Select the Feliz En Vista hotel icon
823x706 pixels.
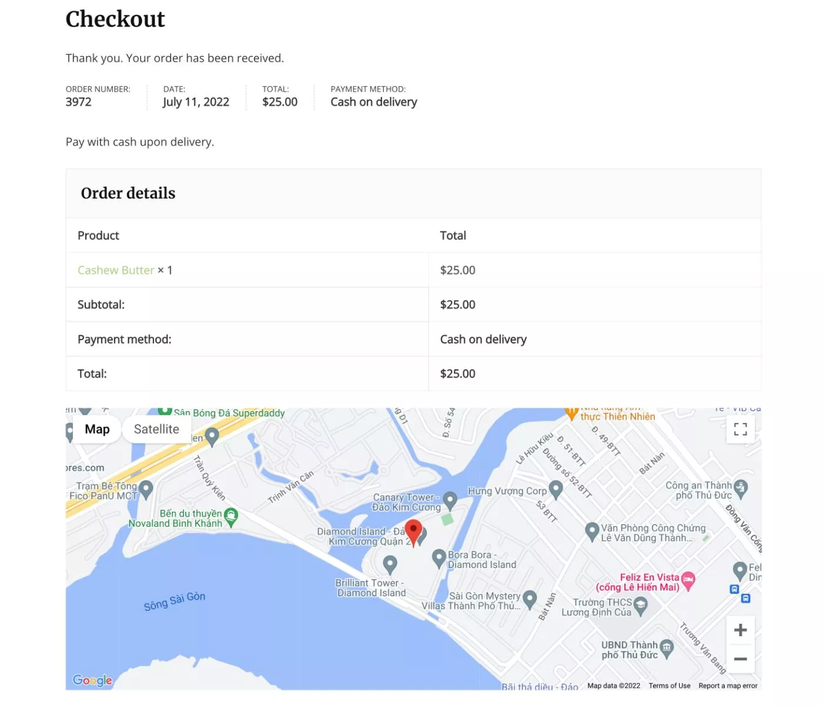[688, 581]
